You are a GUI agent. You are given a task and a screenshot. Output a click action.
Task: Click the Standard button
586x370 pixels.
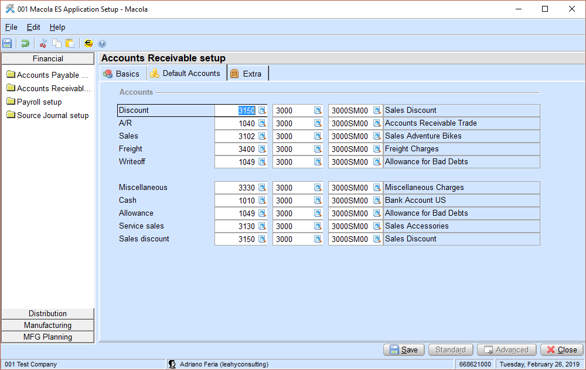pyautogui.click(x=450, y=350)
